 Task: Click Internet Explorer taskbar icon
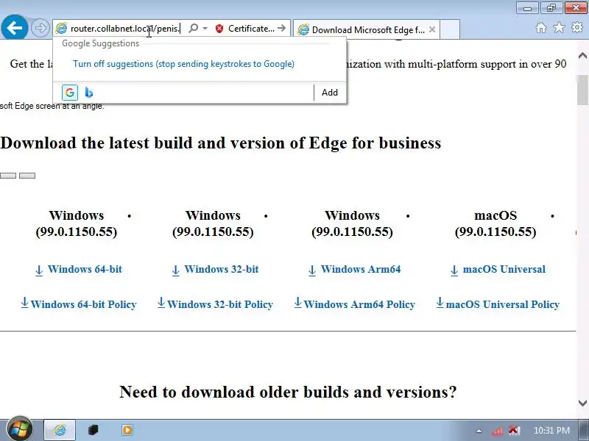click(60, 430)
